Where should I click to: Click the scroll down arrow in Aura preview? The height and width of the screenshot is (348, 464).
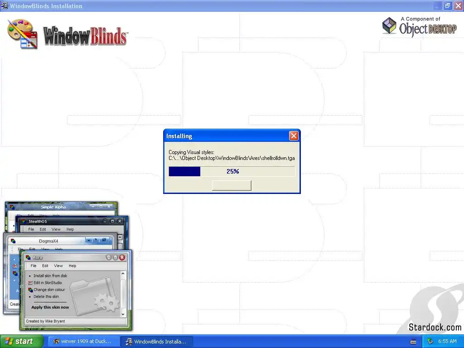click(x=123, y=314)
